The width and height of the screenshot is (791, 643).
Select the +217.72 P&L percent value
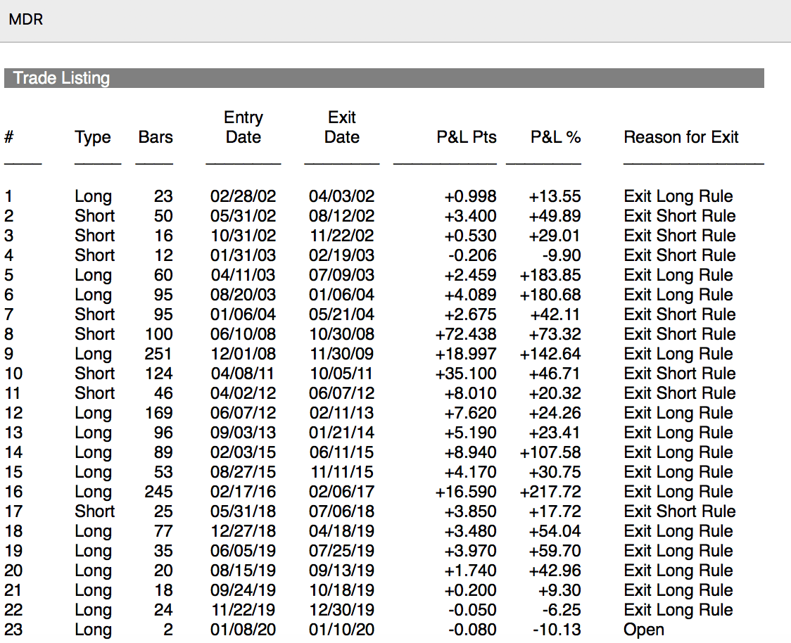(x=550, y=492)
